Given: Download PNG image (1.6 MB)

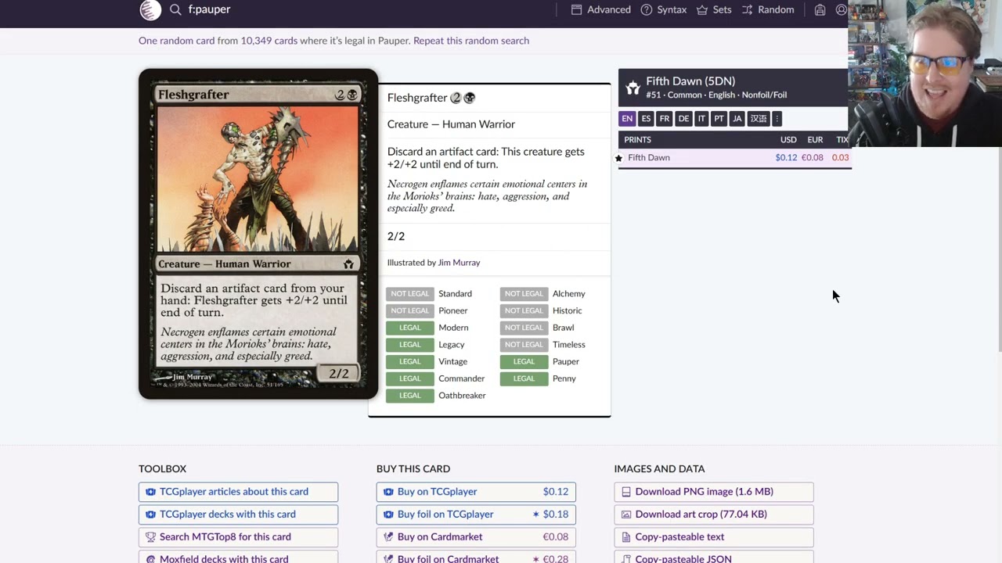Looking at the screenshot, I should tap(714, 492).
